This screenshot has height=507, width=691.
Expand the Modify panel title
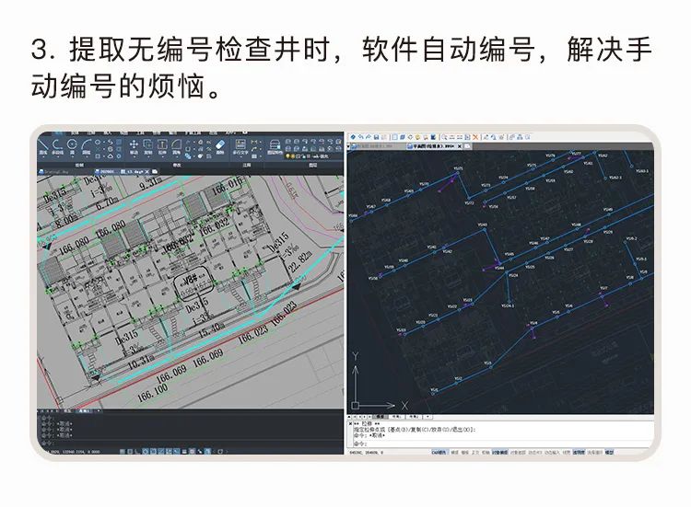177,165
